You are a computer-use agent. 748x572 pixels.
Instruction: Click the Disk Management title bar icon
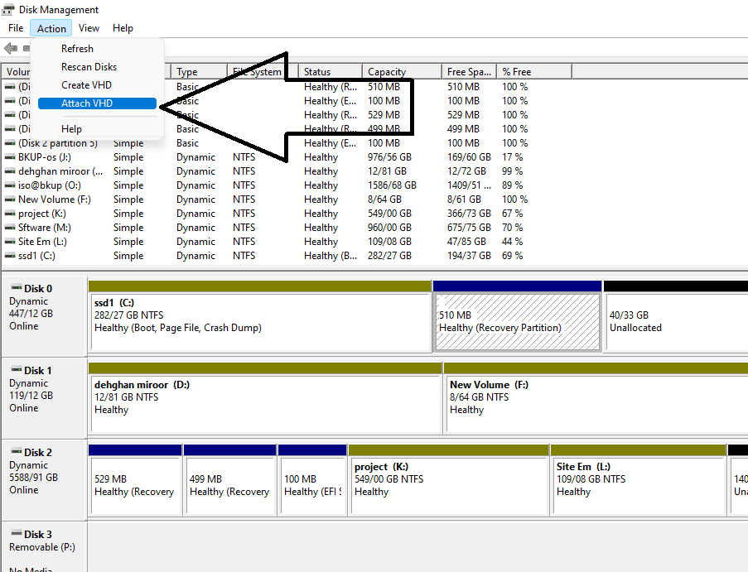tap(8, 10)
